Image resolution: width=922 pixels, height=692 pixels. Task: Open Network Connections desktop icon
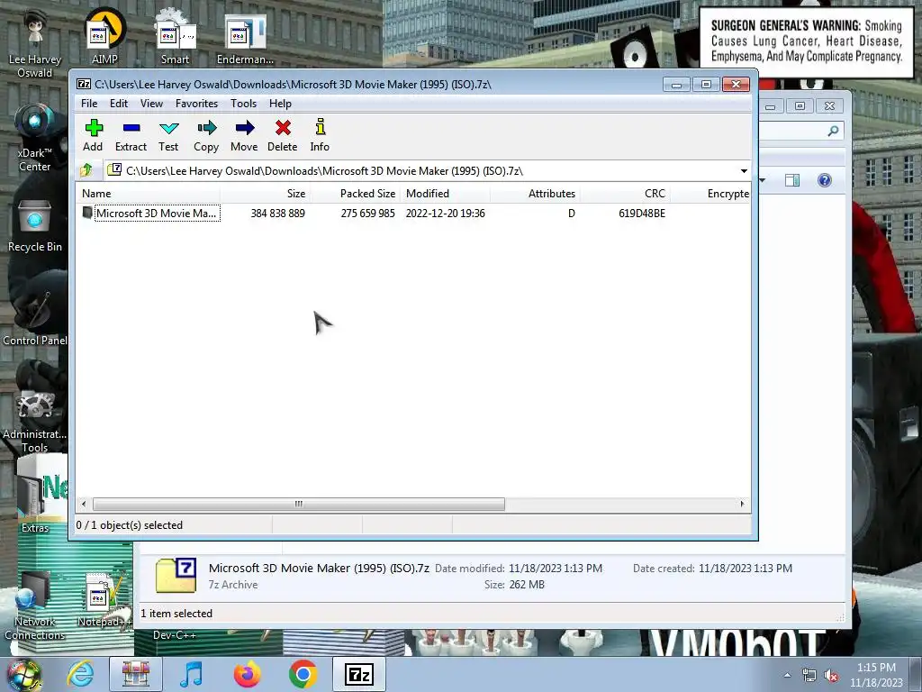tap(35, 606)
